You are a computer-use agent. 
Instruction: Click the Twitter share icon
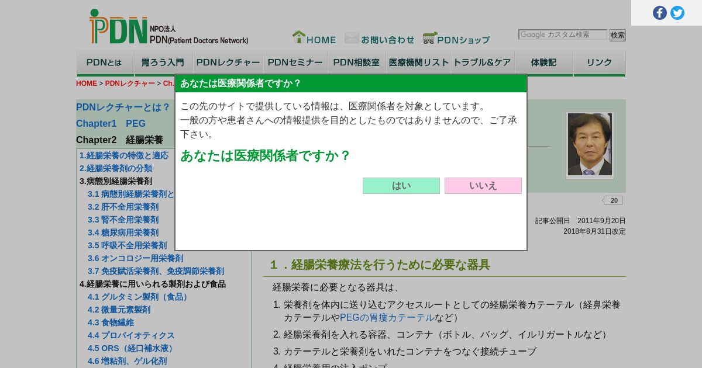[677, 13]
